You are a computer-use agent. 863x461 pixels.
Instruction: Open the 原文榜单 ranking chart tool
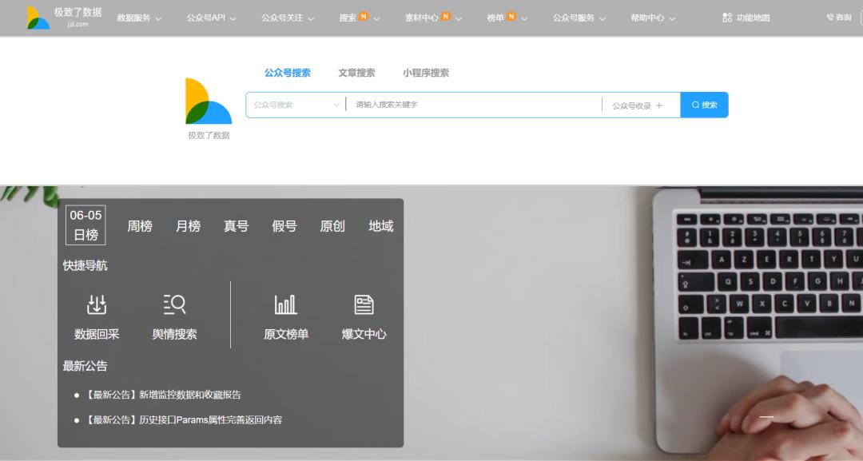pyautogui.click(x=284, y=315)
